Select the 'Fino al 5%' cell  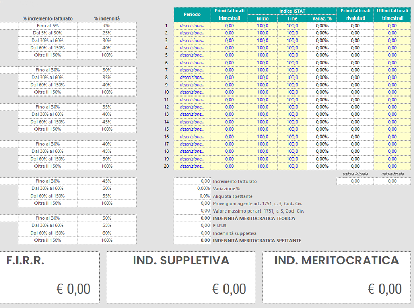[x=47, y=26]
